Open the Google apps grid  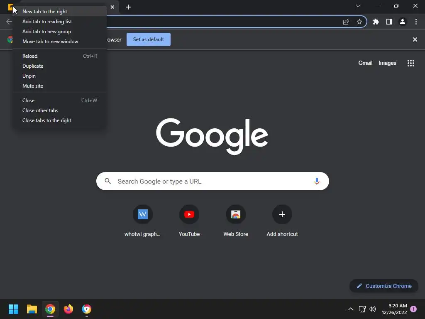(x=411, y=63)
